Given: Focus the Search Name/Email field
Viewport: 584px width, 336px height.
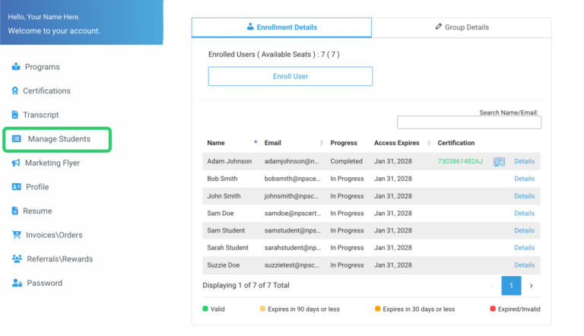Looking at the screenshot, I should coord(469,122).
